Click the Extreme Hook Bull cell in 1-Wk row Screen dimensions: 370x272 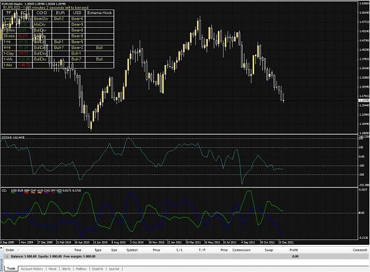[x=99, y=59]
